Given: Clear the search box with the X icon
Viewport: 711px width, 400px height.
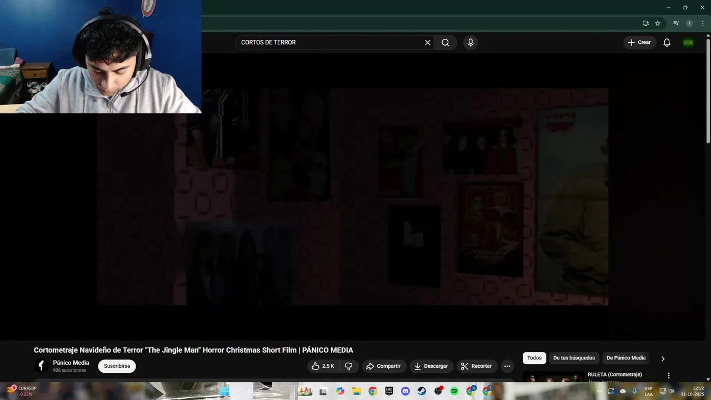Looking at the screenshot, I should (428, 43).
